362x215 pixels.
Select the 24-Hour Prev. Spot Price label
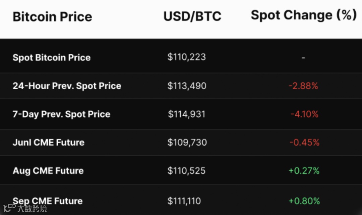67,86
